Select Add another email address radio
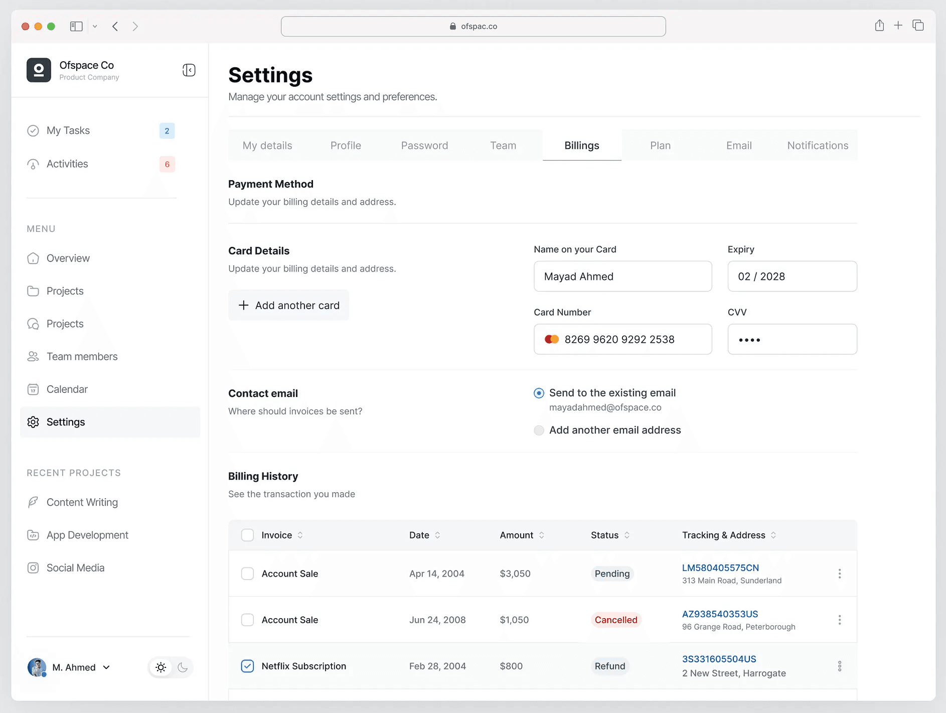The height and width of the screenshot is (713, 946). pyautogui.click(x=539, y=430)
